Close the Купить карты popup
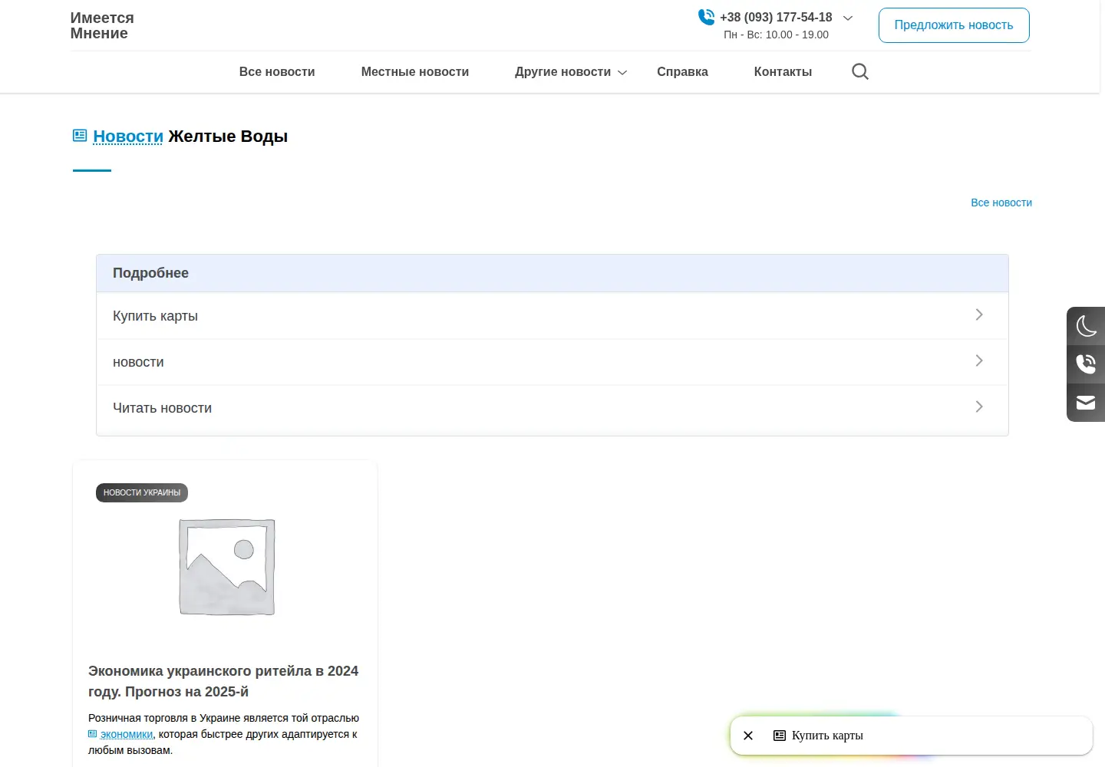 [748, 736]
